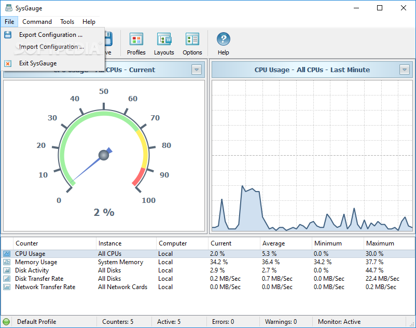Click the CPU Usage row icon
The width and height of the screenshot is (416, 328).
[x=7, y=254]
